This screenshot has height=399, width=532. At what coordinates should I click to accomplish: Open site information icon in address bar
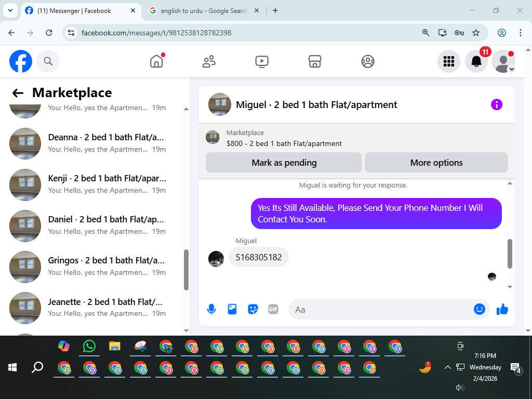tap(71, 33)
